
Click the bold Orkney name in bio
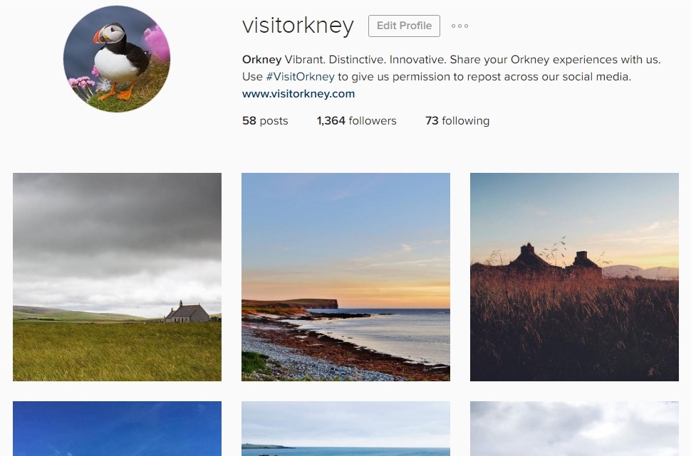point(261,60)
